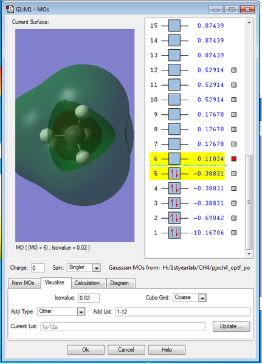Click the Current List field 1a-12a

pos(123,326)
